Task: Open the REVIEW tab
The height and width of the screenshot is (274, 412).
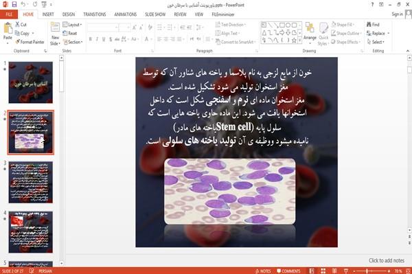Action: 180,14
